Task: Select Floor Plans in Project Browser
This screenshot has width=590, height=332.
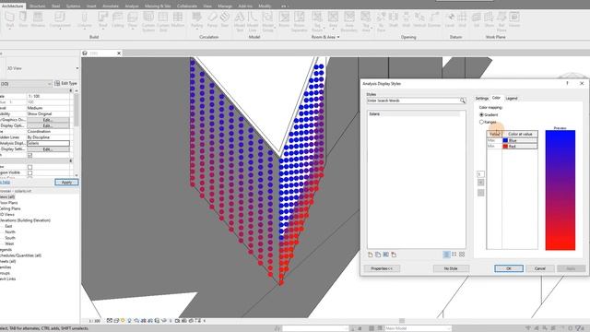Action: click(x=8, y=203)
